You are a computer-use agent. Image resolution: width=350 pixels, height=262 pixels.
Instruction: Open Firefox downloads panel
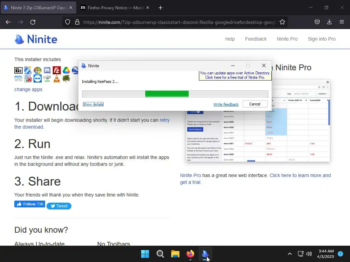click(329, 22)
